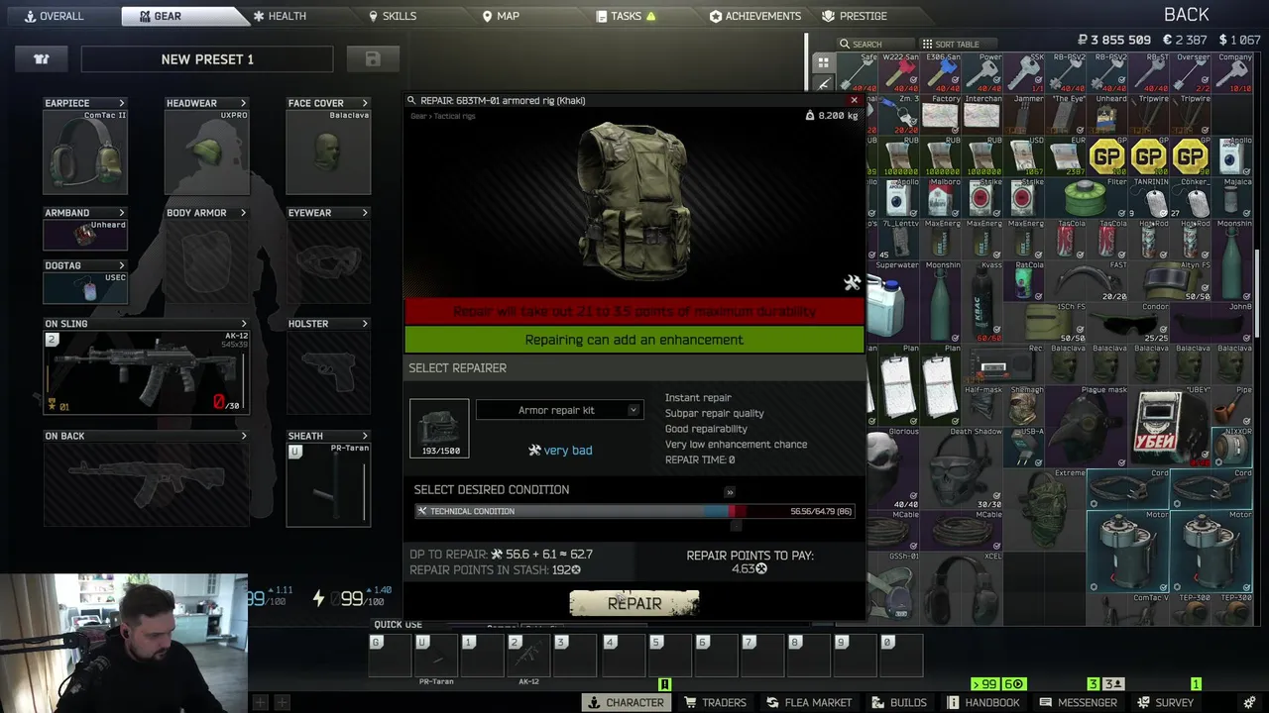The image size is (1269, 713).
Task: Select the Company key
Action: tap(1233, 72)
